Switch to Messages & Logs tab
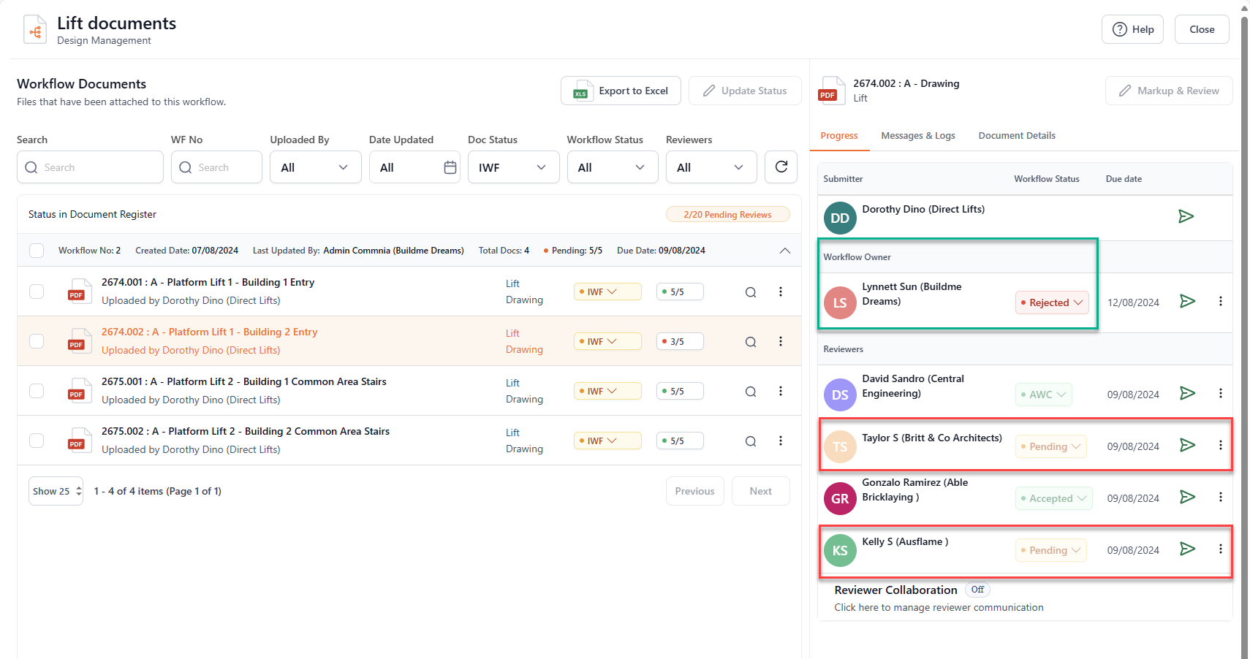 pos(917,136)
